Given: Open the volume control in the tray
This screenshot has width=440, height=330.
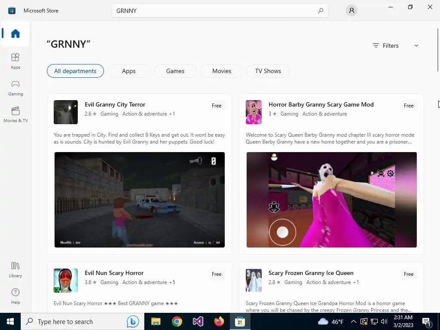Looking at the screenshot, I should (x=384, y=321).
